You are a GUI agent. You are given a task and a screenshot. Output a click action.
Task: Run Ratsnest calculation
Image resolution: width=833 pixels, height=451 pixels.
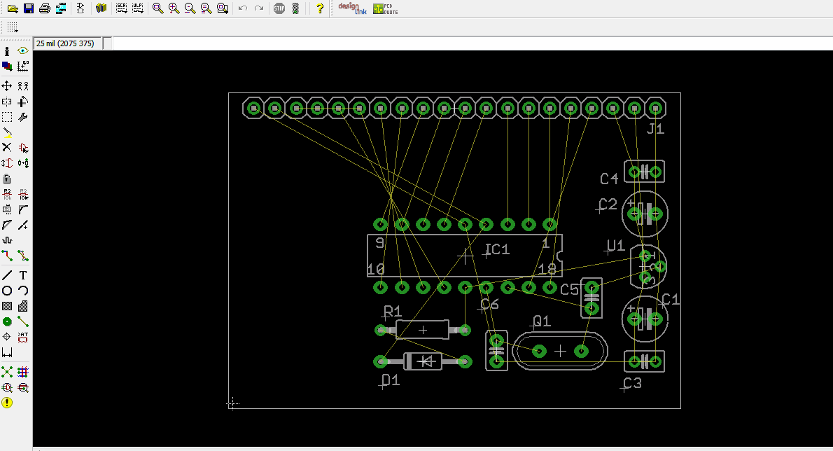(7, 372)
